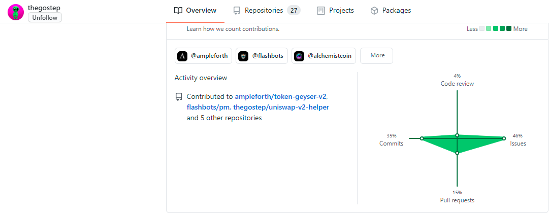This screenshot has height=215, width=549.
Task: Expand the More organizations list
Action: point(376,56)
